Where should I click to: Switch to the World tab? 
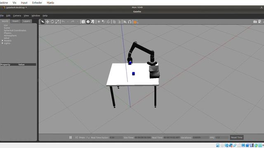(x=5, y=21)
